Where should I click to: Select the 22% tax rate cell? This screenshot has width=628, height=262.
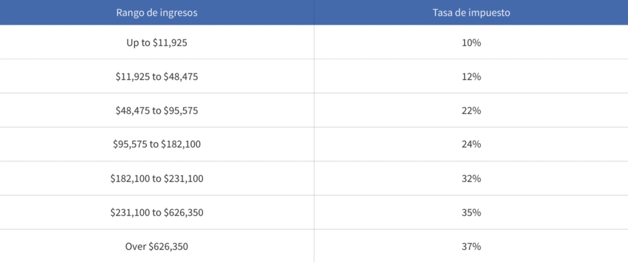pyautogui.click(x=472, y=111)
